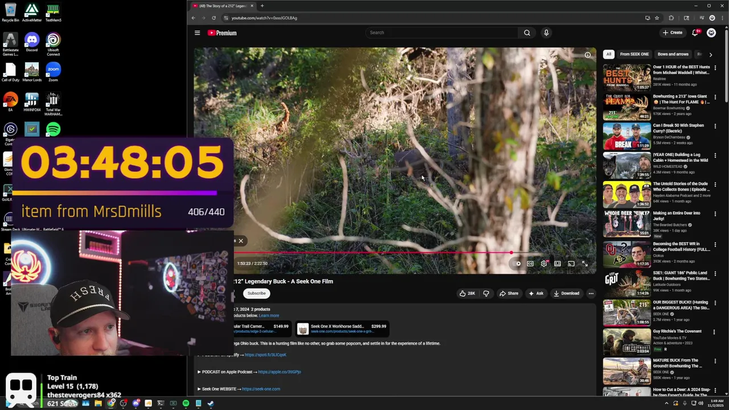This screenshot has width=729, height=410.
Task: Open Bowhunting 213 Iowa Giant thumbnail
Action: click(626, 107)
